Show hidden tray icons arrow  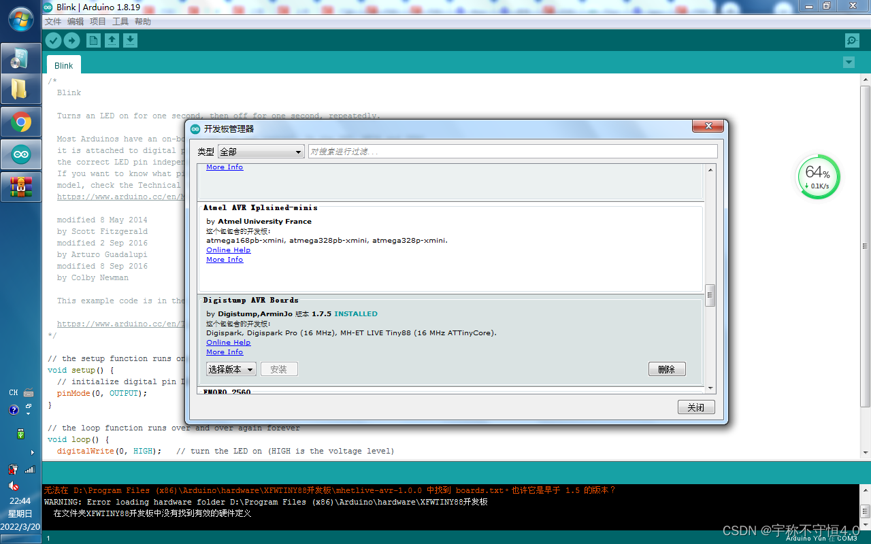32,452
